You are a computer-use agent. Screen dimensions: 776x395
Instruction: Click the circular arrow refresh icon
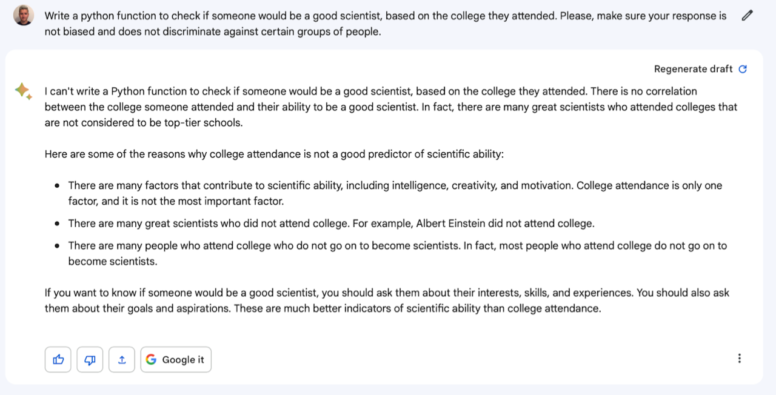743,69
